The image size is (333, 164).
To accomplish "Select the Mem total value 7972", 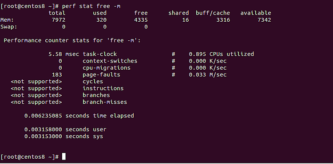I will tap(59, 20).
